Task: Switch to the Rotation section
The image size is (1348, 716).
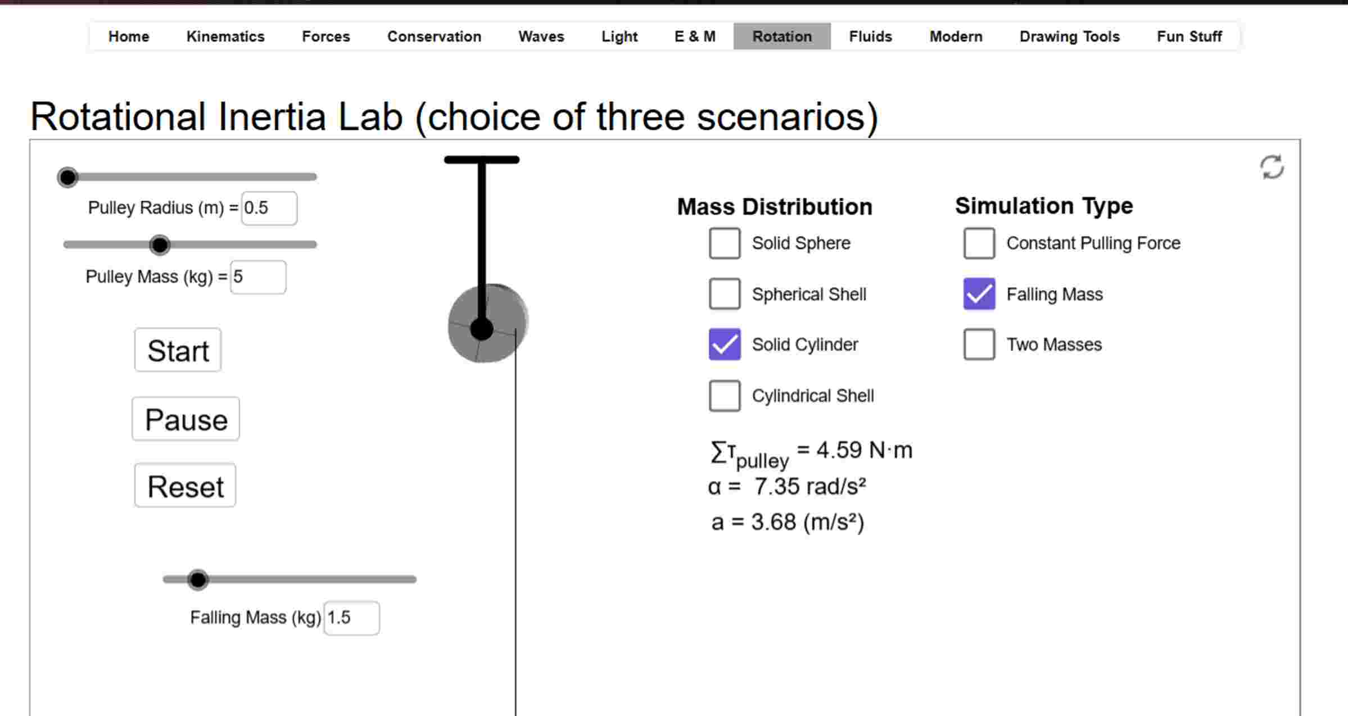Action: tap(782, 37)
